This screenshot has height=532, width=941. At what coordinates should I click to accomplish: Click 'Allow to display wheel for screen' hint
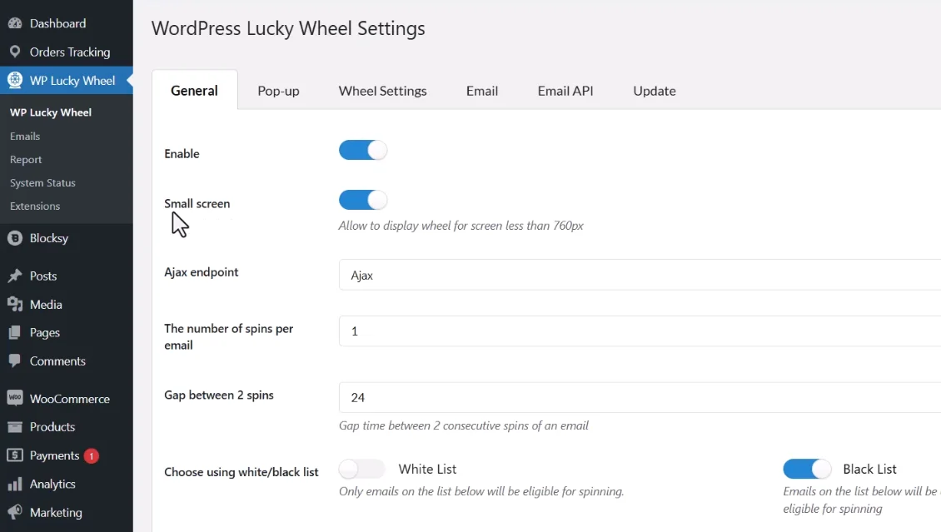tap(461, 226)
